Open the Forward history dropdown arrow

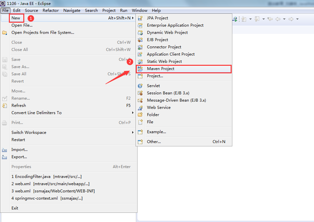(x=297, y=19)
